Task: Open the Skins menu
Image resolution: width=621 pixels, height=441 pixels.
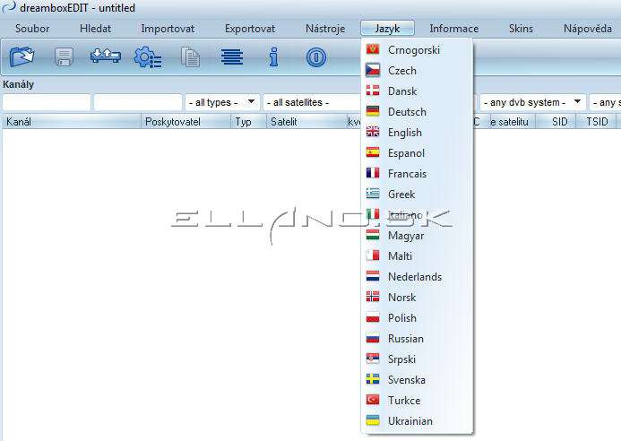Action: tap(521, 29)
